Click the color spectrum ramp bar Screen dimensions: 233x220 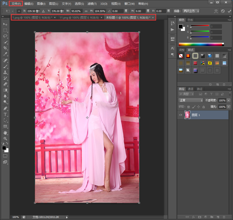coord(201,45)
